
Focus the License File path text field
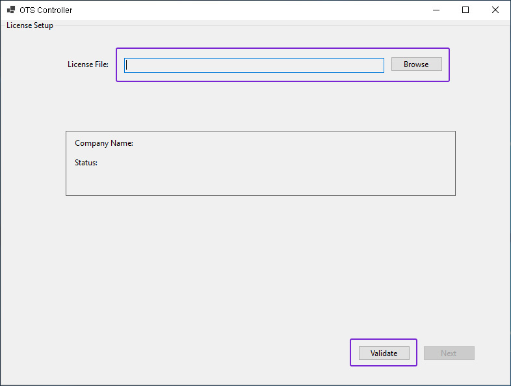tap(254, 65)
